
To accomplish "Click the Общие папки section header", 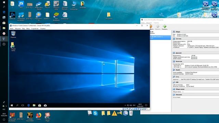I will [x=195, y=89].
